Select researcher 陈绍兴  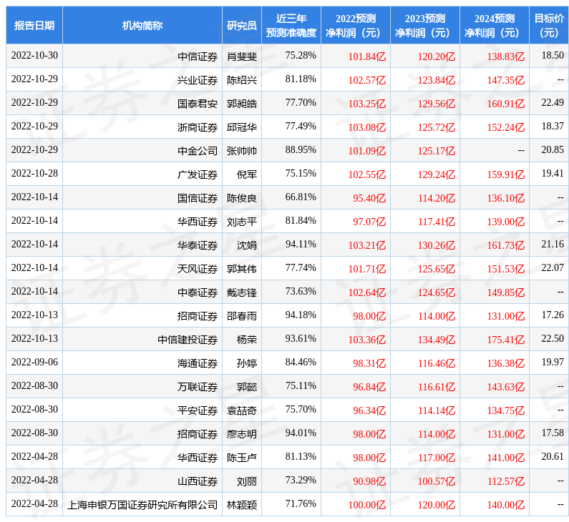coord(242,80)
